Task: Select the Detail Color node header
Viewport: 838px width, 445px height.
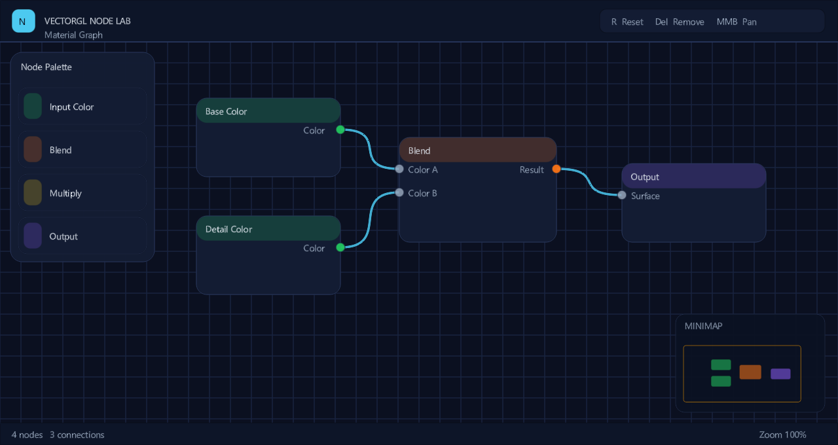Action: (x=268, y=228)
